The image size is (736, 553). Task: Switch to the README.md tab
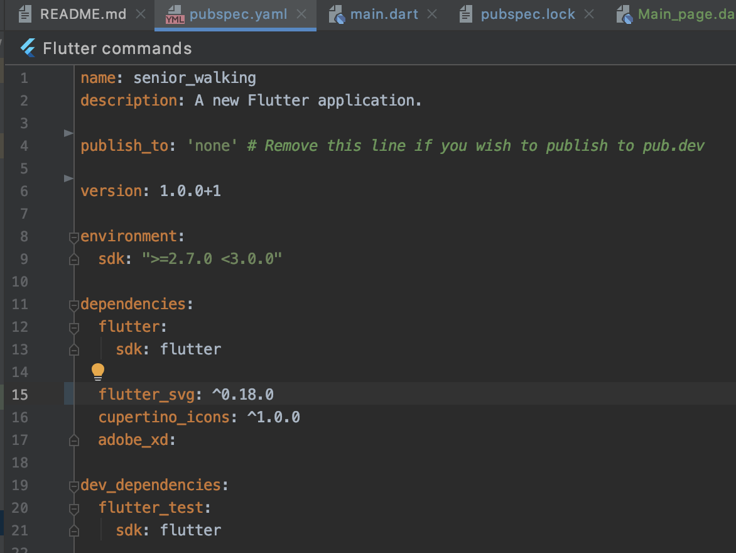83,14
